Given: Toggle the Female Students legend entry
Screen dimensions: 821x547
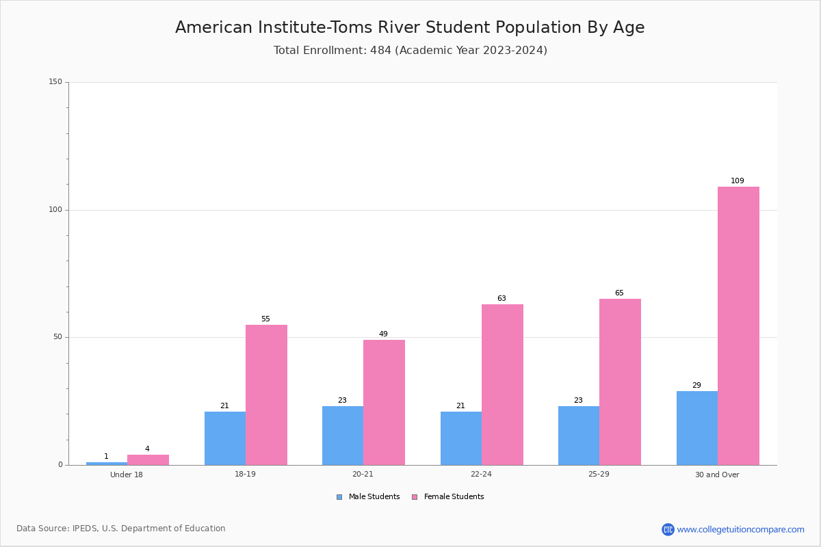Looking at the screenshot, I should pos(447,497).
